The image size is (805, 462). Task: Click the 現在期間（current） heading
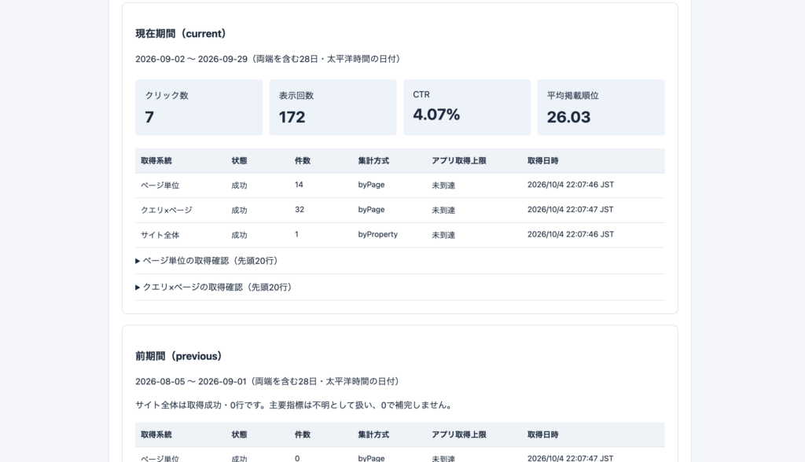(x=181, y=34)
